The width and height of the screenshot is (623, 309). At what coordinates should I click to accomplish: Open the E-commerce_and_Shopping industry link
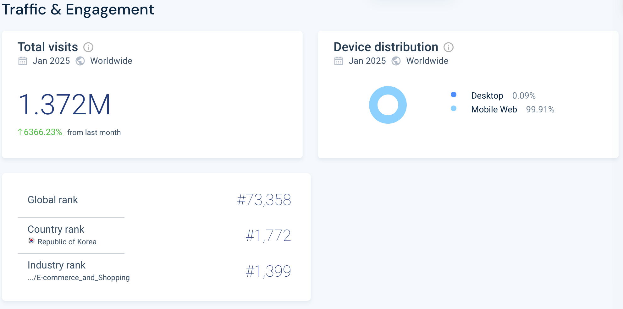[78, 277]
